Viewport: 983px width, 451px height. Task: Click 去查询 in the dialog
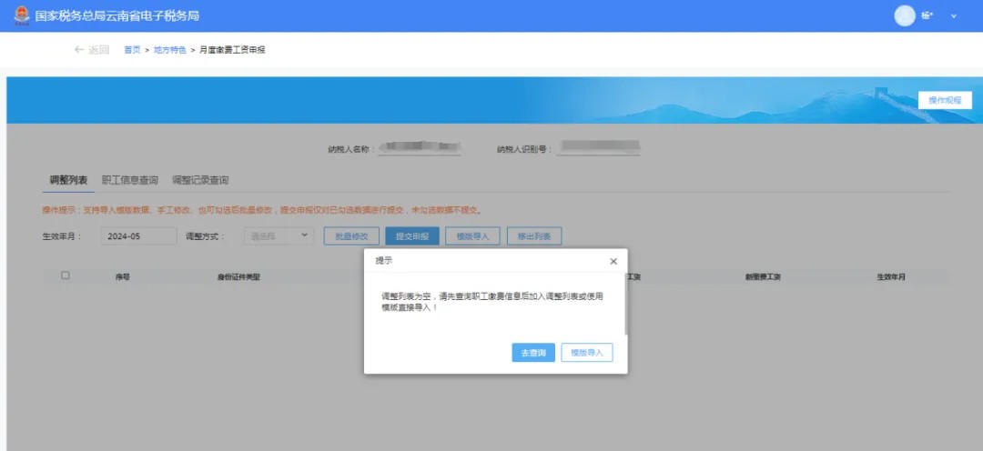[533, 353]
